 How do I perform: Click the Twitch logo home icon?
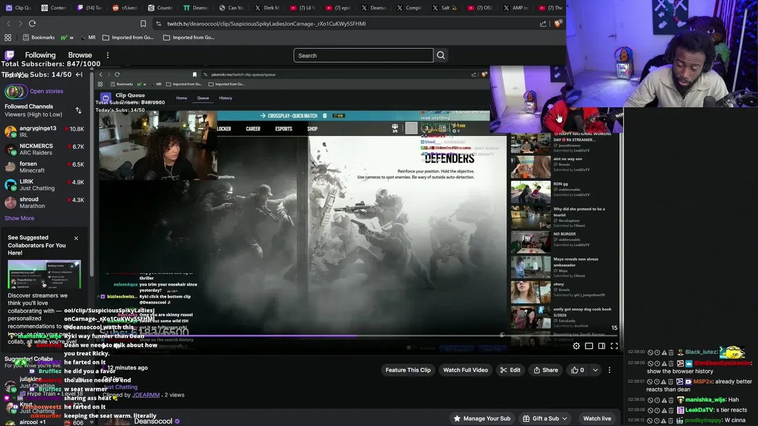coord(9,55)
